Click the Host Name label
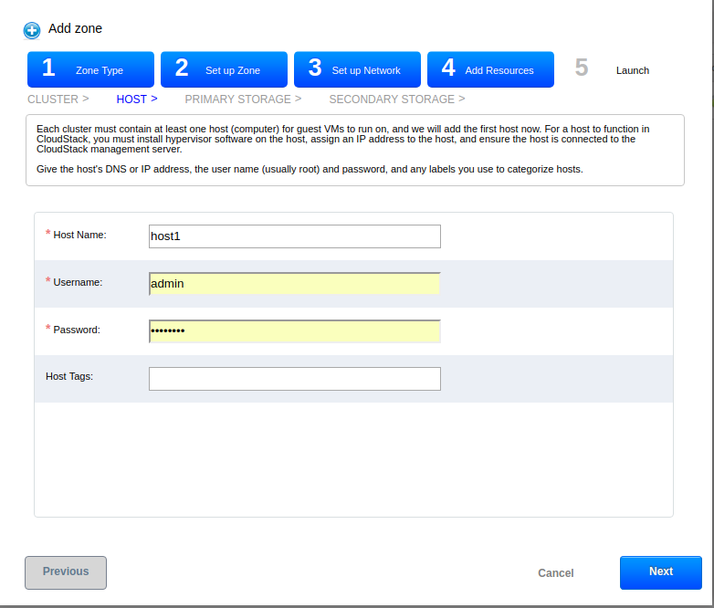The width and height of the screenshot is (714, 608). click(x=79, y=235)
